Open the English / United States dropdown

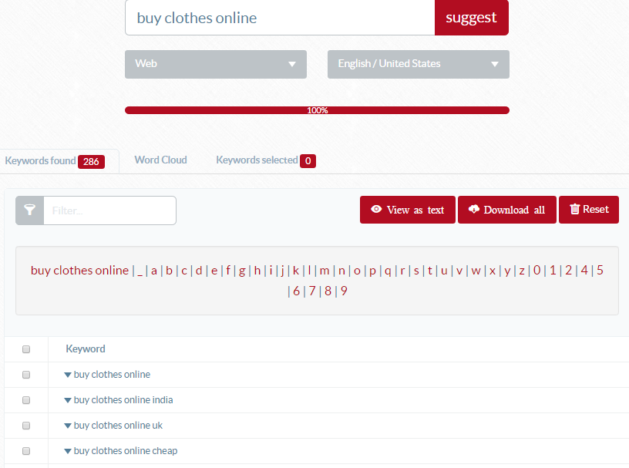[419, 64]
